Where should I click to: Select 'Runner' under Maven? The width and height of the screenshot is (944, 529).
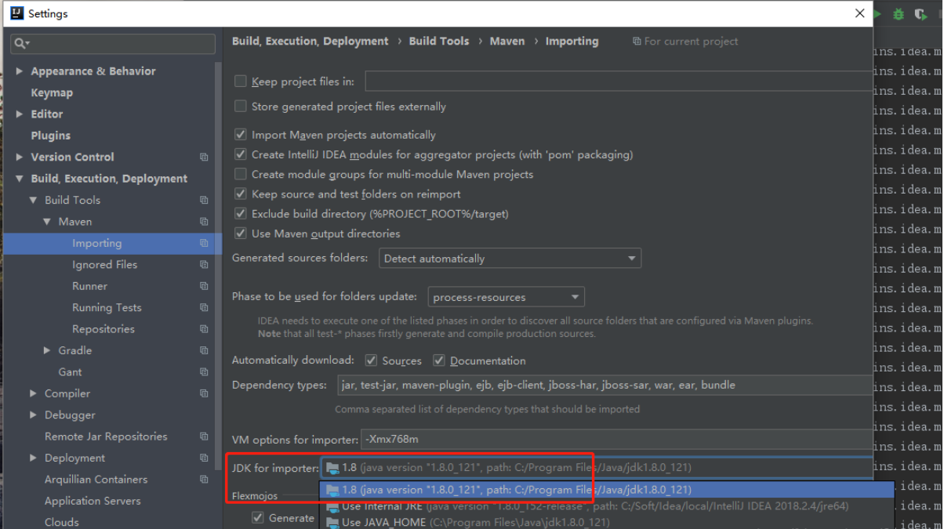[89, 287]
